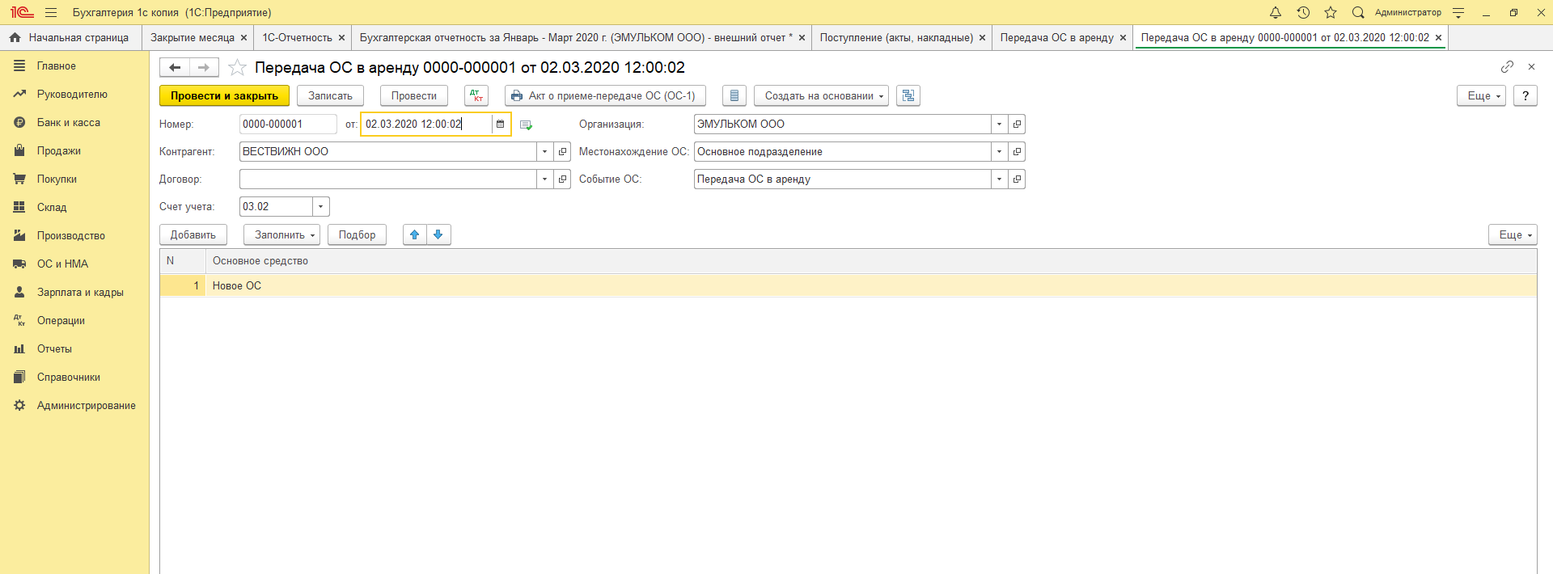
Task: Expand the Заполнить dropdown button
Action: click(284, 234)
